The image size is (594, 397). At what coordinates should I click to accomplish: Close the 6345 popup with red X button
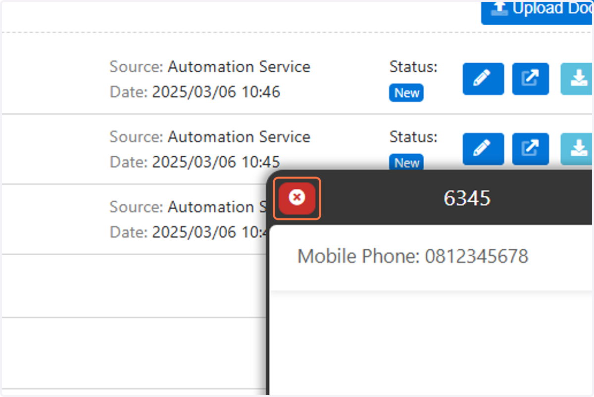pos(297,198)
